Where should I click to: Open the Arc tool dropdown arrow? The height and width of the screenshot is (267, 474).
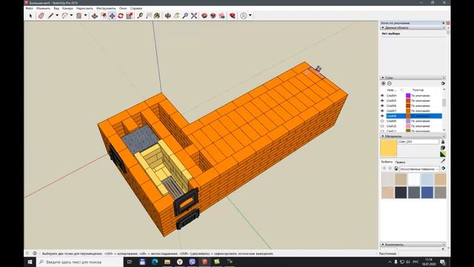pos(71,16)
